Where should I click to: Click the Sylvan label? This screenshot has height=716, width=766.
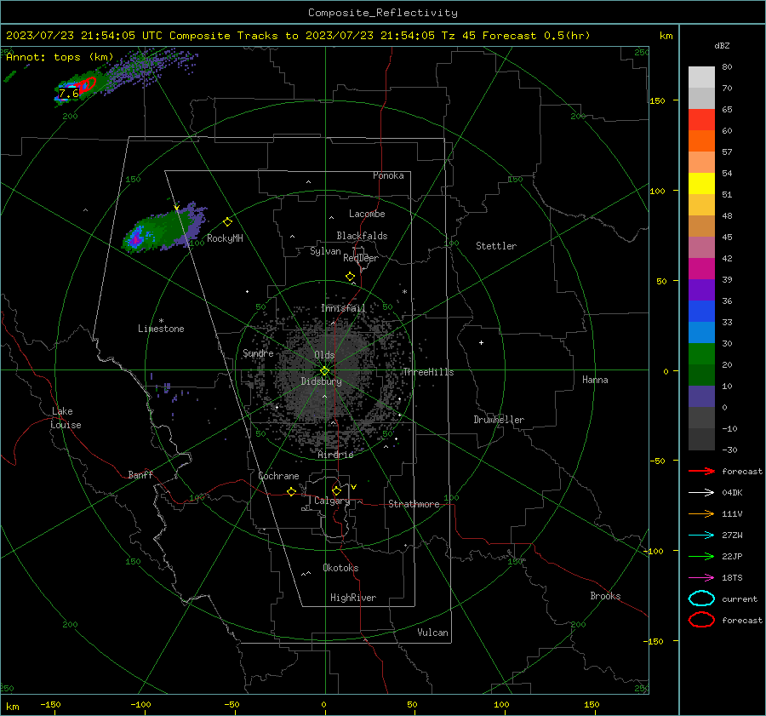click(x=325, y=251)
